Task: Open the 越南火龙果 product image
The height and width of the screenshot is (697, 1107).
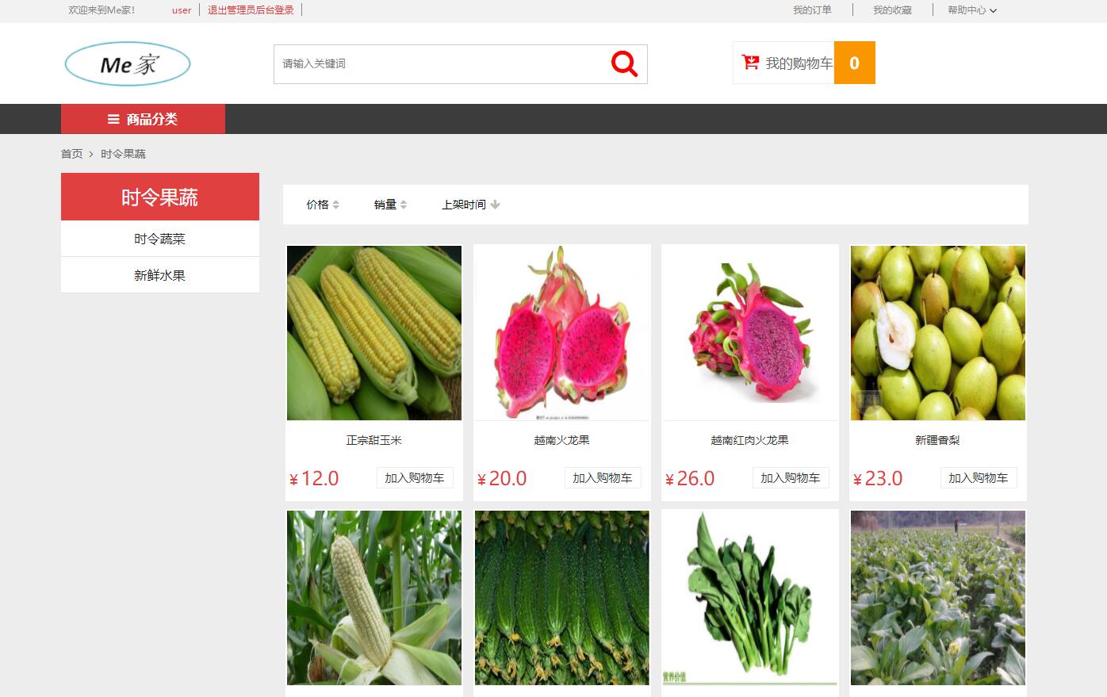Action: [x=561, y=332]
